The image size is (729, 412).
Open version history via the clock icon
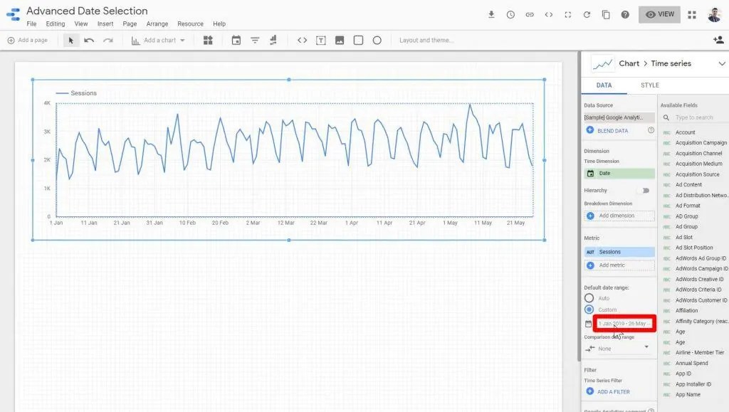click(x=511, y=14)
